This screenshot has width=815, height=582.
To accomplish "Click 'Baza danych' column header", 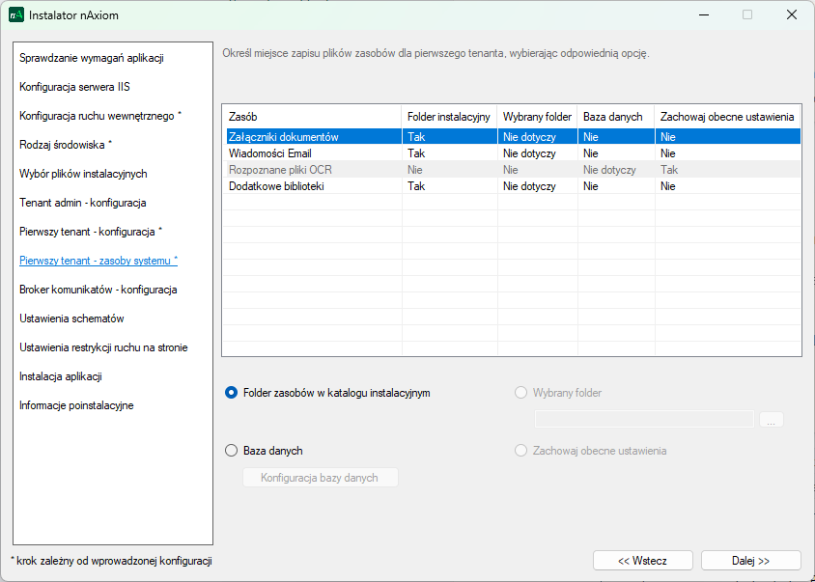I will pos(612,117).
